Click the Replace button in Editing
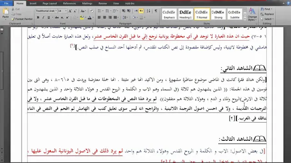 click(x=267, y=14)
